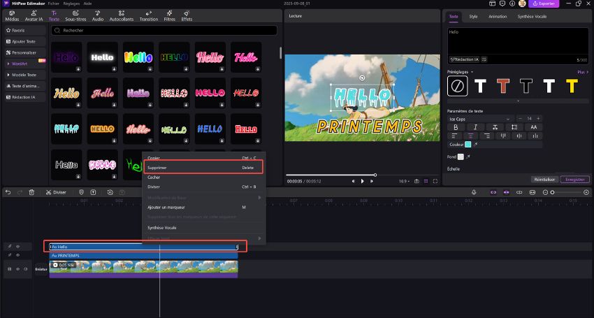Toggle second purple magnet button in timeline toolbar
594x318 pixels.
(x=506, y=192)
